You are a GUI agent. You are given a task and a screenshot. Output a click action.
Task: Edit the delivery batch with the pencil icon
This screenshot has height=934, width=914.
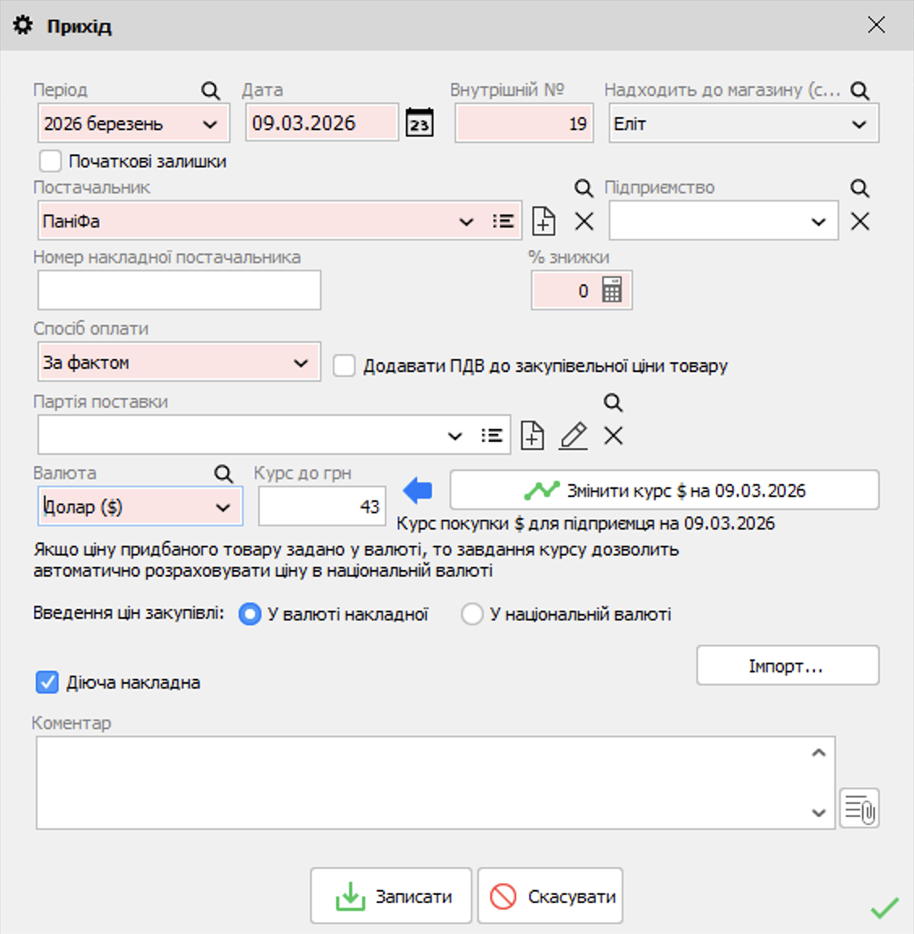573,435
